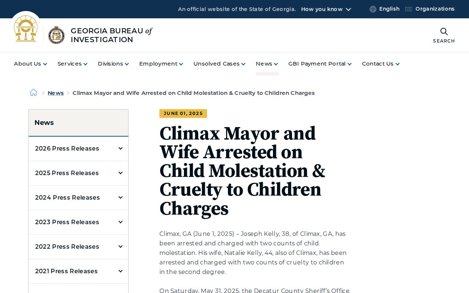Open 2025 Press Releases link

(67, 173)
